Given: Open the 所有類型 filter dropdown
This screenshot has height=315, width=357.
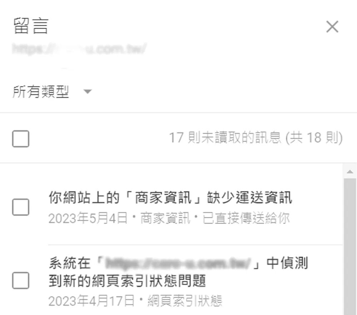Looking at the screenshot, I should [x=52, y=91].
